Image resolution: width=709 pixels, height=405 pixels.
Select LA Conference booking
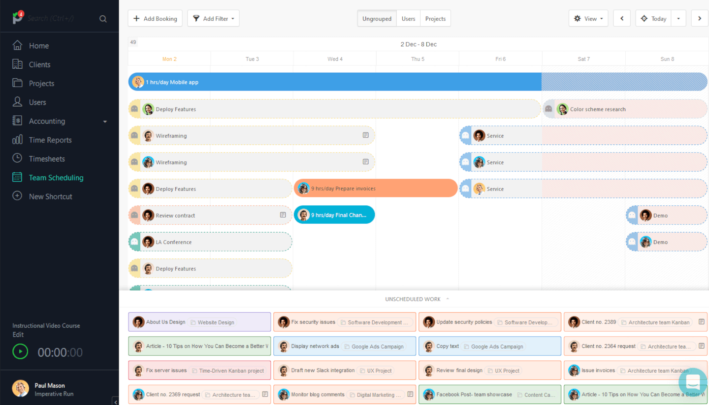(210, 242)
